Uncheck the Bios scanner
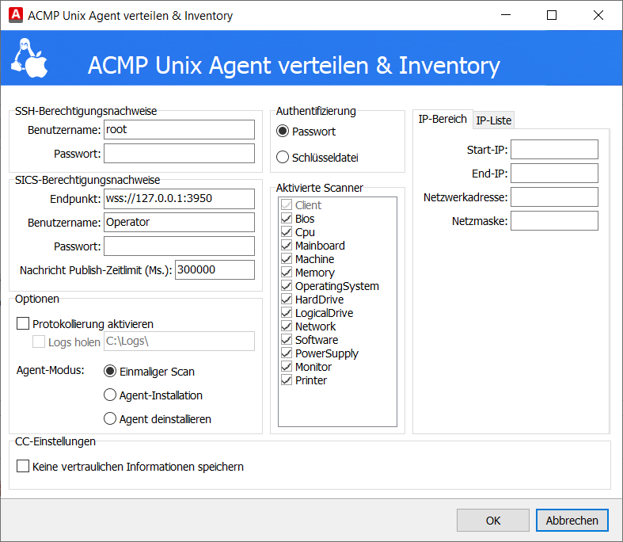This screenshot has height=542, width=623. (287, 219)
